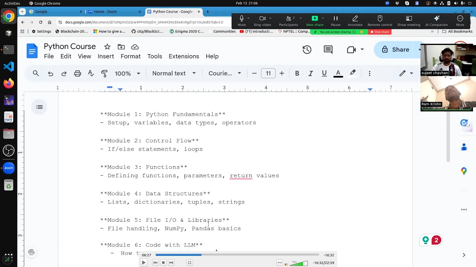Open More options in Zoom toolbar

click(460, 21)
